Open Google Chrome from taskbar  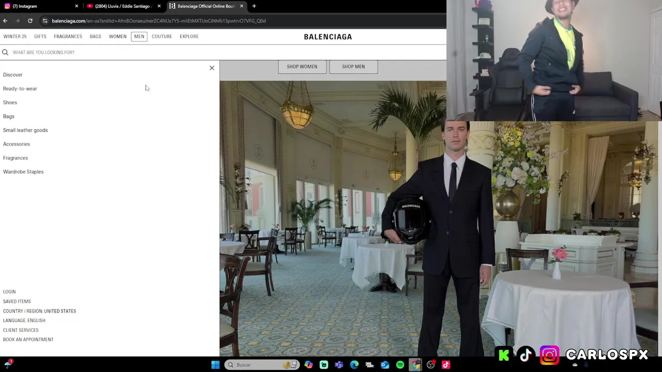pos(416,365)
